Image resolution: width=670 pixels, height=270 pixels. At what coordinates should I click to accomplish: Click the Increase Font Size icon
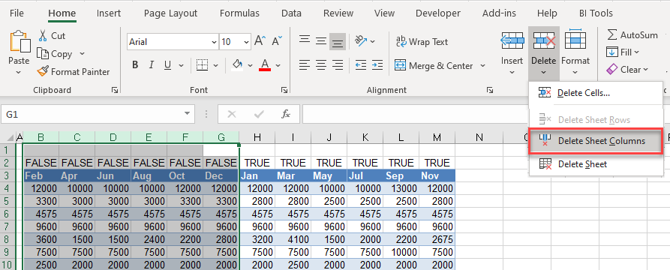[260, 41]
